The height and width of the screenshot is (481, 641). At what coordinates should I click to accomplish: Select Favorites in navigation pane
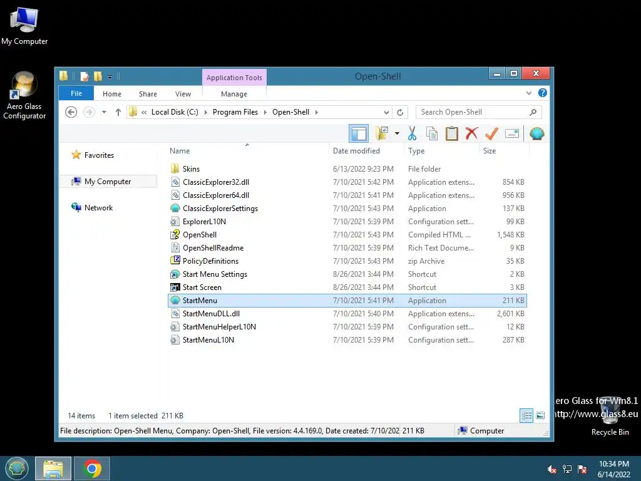click(99, 155)
